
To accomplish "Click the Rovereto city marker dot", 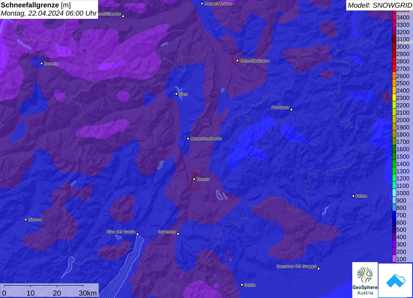I will (x=178, y=234).
